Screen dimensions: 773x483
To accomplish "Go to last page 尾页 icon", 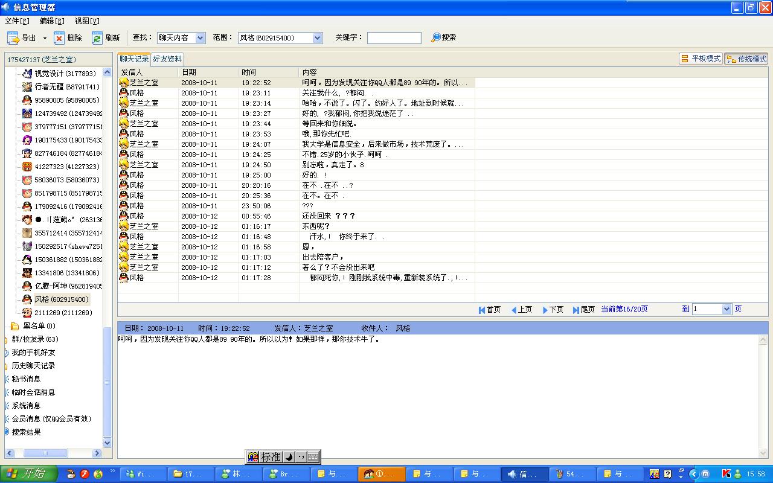I will [x=576, y=310].
